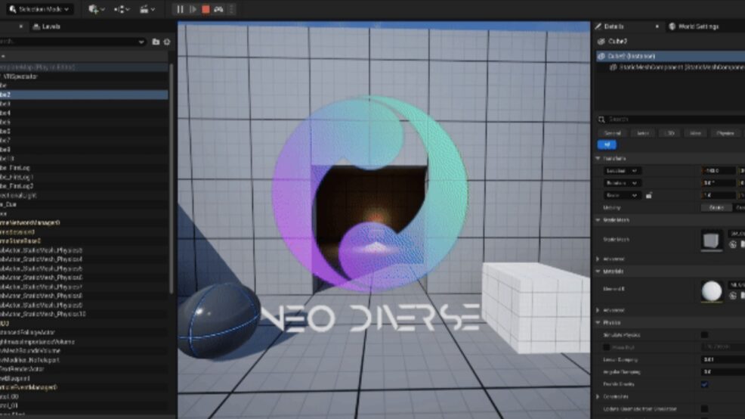
Task: Click the possess/eject gamepad icon
Action: (218, 9)
